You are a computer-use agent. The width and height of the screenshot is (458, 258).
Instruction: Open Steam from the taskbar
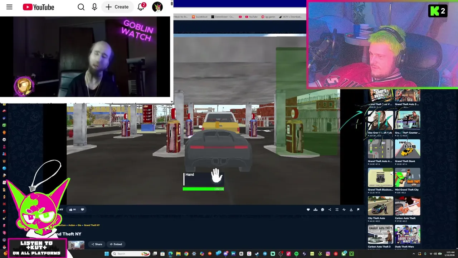pos(257,254)
